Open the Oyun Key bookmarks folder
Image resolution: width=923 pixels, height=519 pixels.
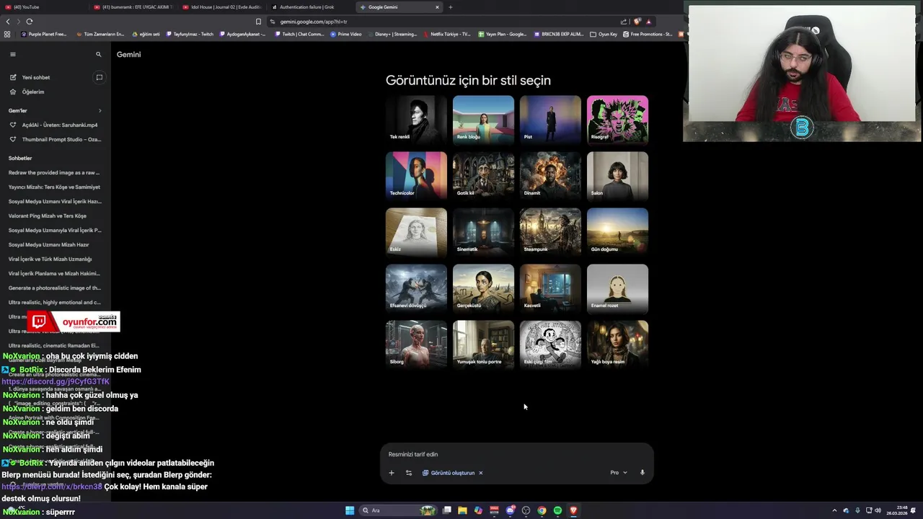(604, 34)
